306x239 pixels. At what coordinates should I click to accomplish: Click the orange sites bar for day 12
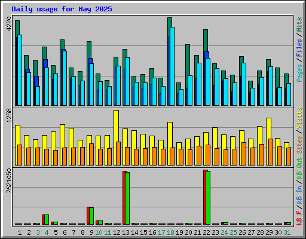pos(118,154)
